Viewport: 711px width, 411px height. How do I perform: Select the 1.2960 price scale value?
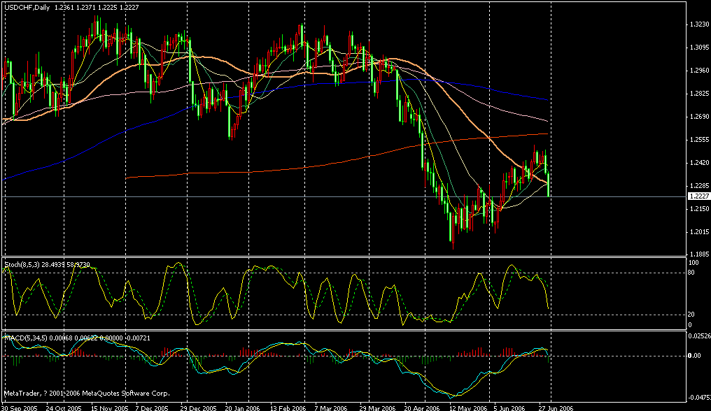699,71
